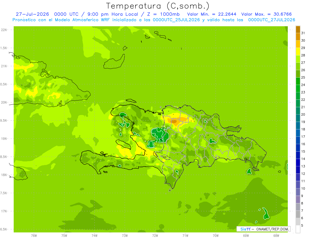
Task: Click the "31" color scale label
Action: coord(303,33)
